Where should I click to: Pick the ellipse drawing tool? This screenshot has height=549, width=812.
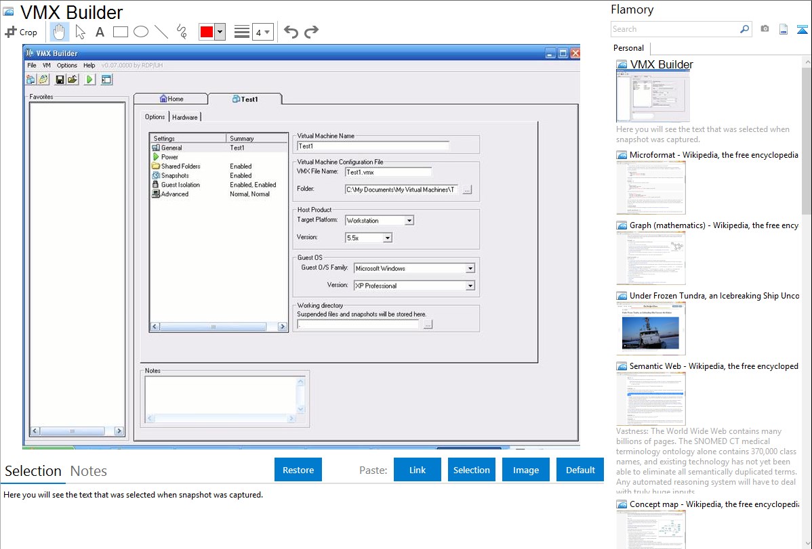tap(141, 32)
